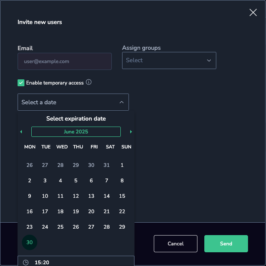This screenshot has height=266, width=266.
Task: Click the Select a date dropdown field
Action: [73, 102]
